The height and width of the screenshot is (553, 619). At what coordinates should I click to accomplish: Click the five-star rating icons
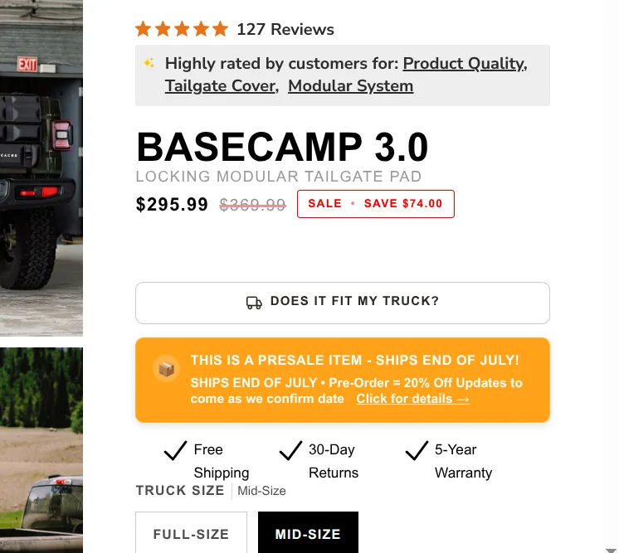182,29
